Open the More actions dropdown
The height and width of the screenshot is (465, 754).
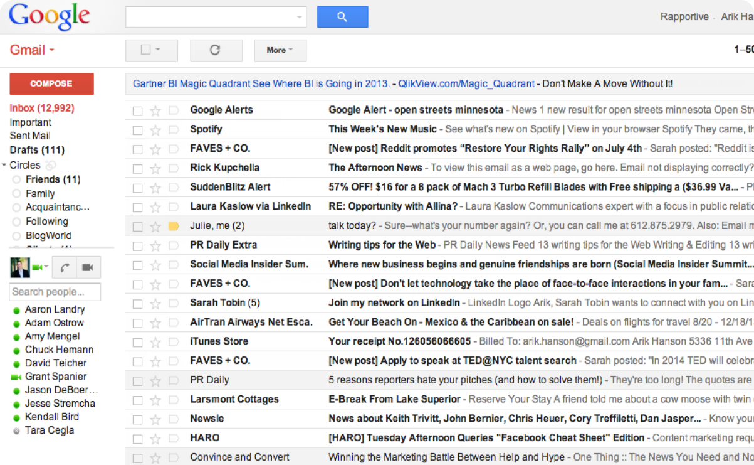click(x=280, y=50)
